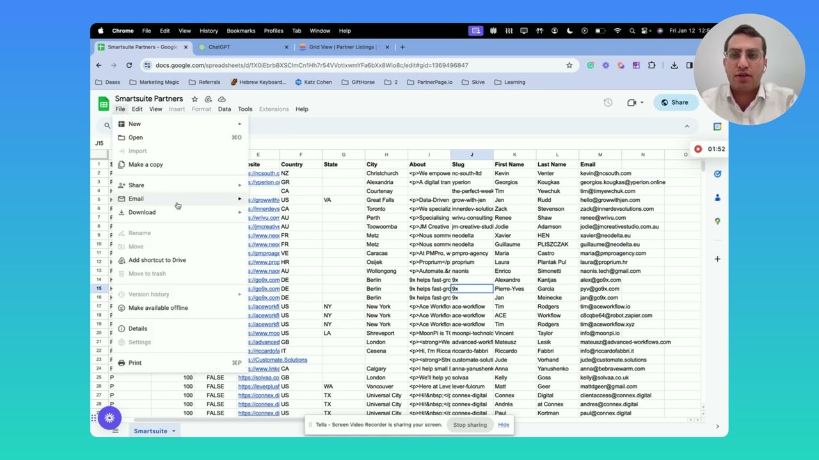The width and height of the screenshot is (819, 460).
Task: Open version history clock icon
Action: (x=608, y=102)
